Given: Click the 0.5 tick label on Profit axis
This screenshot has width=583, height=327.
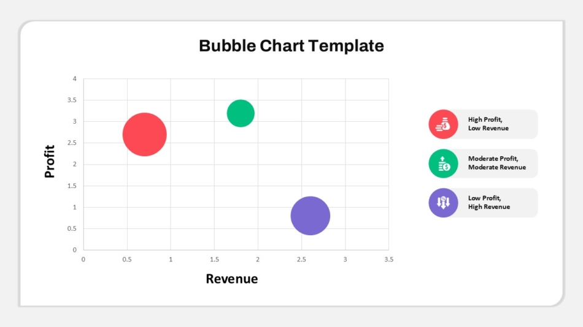Looking at the screenshot, I should 72,228.
